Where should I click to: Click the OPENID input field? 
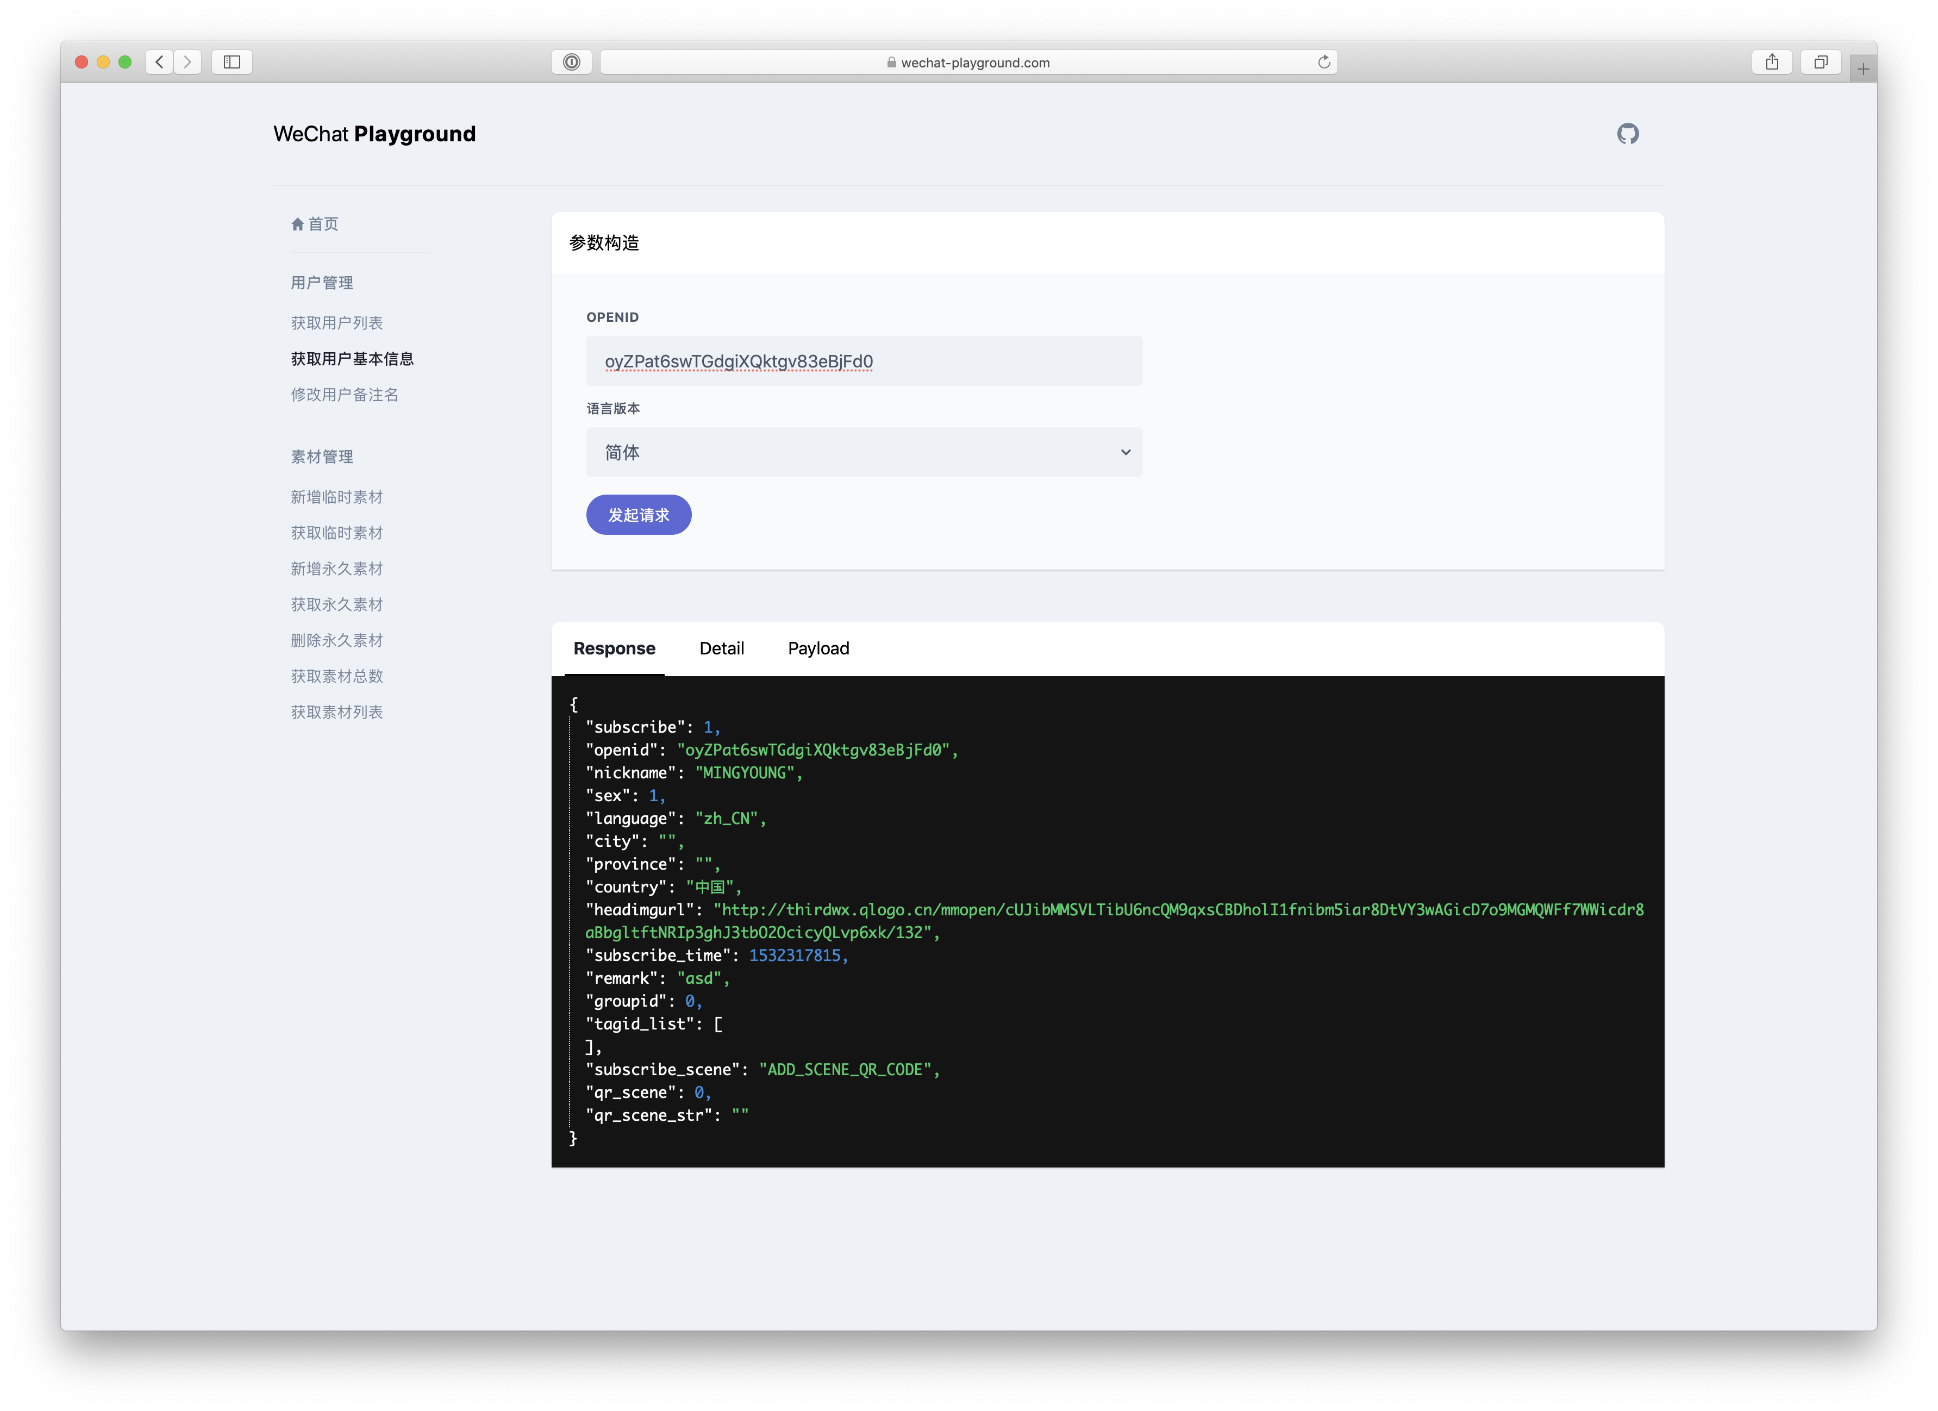pyautogui.click(x=864, y=361)
